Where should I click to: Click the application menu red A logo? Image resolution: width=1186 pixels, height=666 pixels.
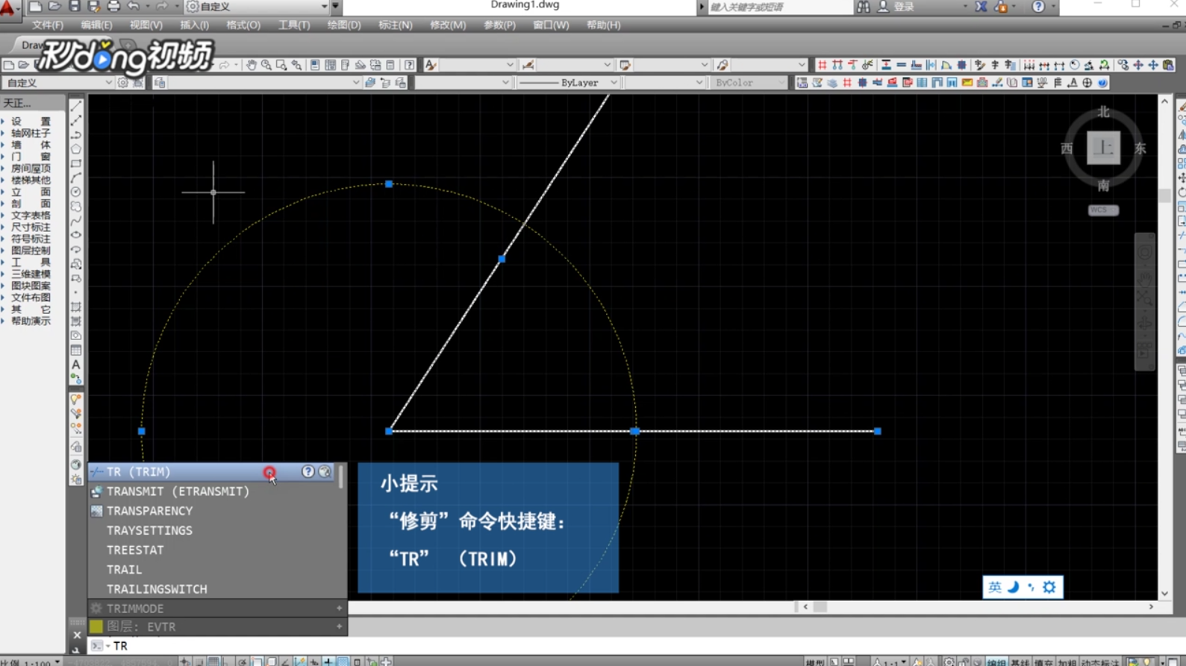coord(9,9)
